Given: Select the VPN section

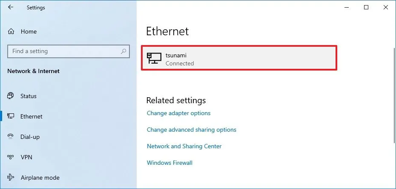Looking at the screenshot, I should pyautogui.click(x=26, y=157).
